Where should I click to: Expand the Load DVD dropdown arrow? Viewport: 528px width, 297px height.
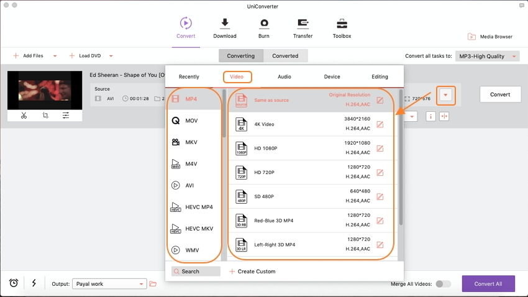click(111, 56)
